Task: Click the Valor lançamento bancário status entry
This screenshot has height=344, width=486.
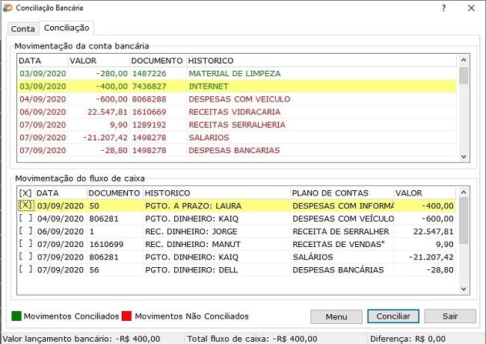Action: (x=81, y=339)
